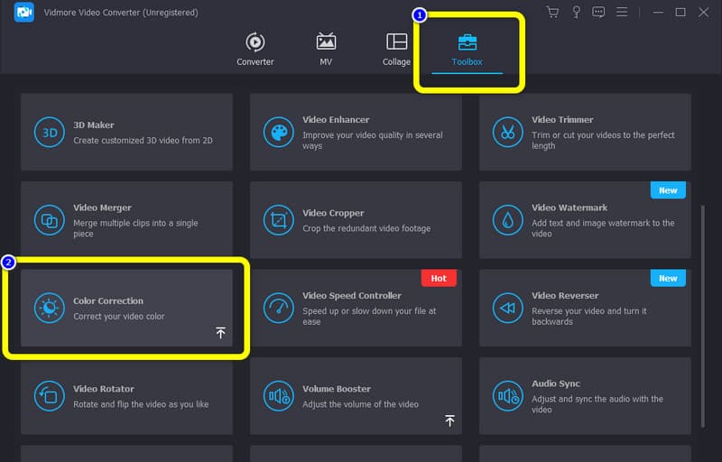This screenshot has width=722, height=462.
Task: Open the feedback chat icon
Action: (598, 13)
